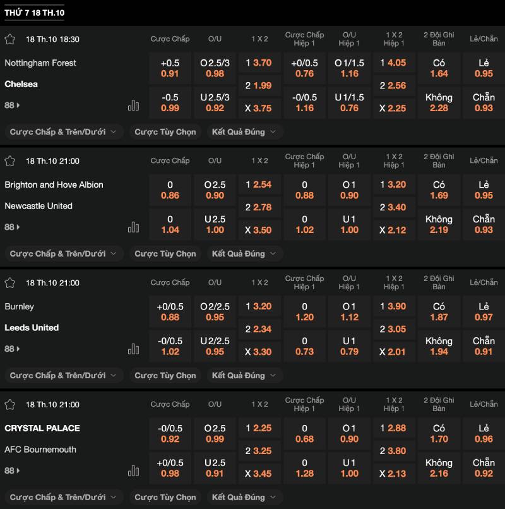View stats chart icon for Brighton match
The width and height of the screenshot is (505, 509).
click(x=133, y=227)
